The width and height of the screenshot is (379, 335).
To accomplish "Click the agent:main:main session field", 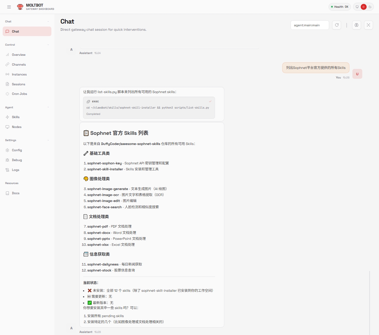I will tap(309, 25).
